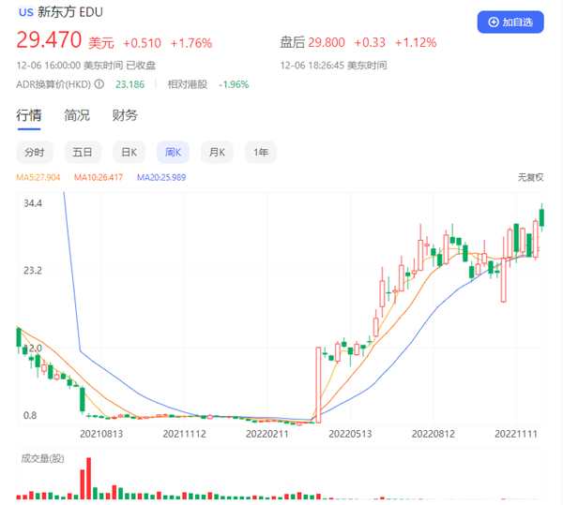Open the 简况 tab
Image resolution: width=563 pixels, height=505 pixels.
click(77, 115)
